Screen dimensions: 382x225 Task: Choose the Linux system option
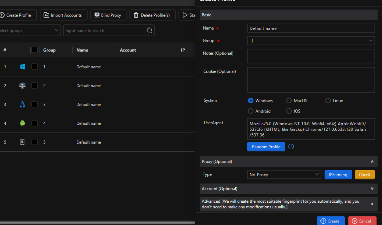(x=328, y=100)
